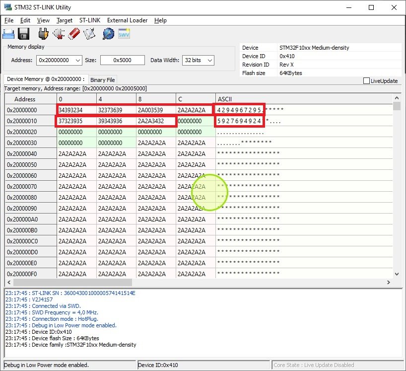Click the target memory address range label
The image size is (406, 371).
tap(75, 88)
